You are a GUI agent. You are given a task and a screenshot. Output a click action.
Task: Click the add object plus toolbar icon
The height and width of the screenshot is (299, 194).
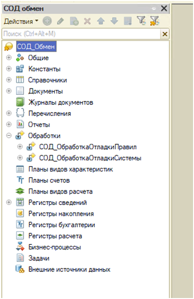point(47,21)
